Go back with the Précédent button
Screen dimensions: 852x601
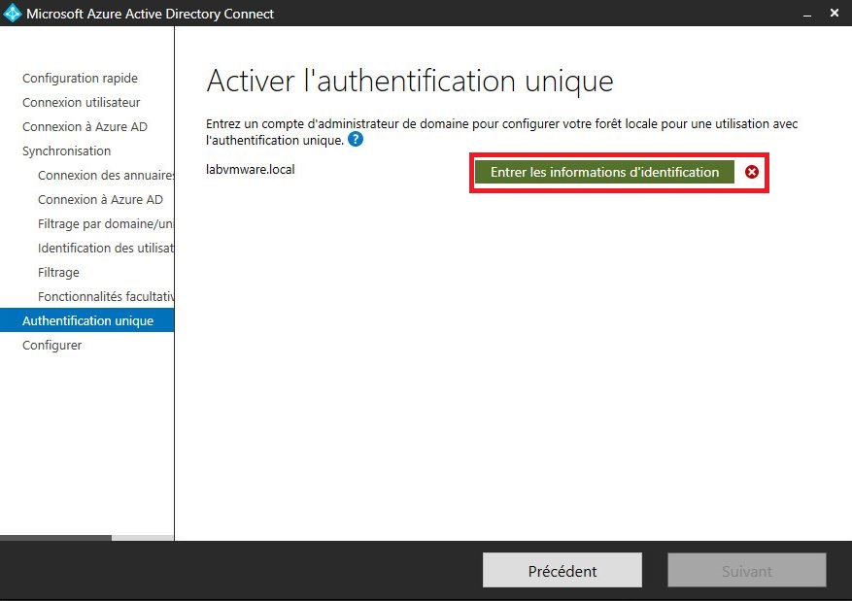[x=562, y=570]
